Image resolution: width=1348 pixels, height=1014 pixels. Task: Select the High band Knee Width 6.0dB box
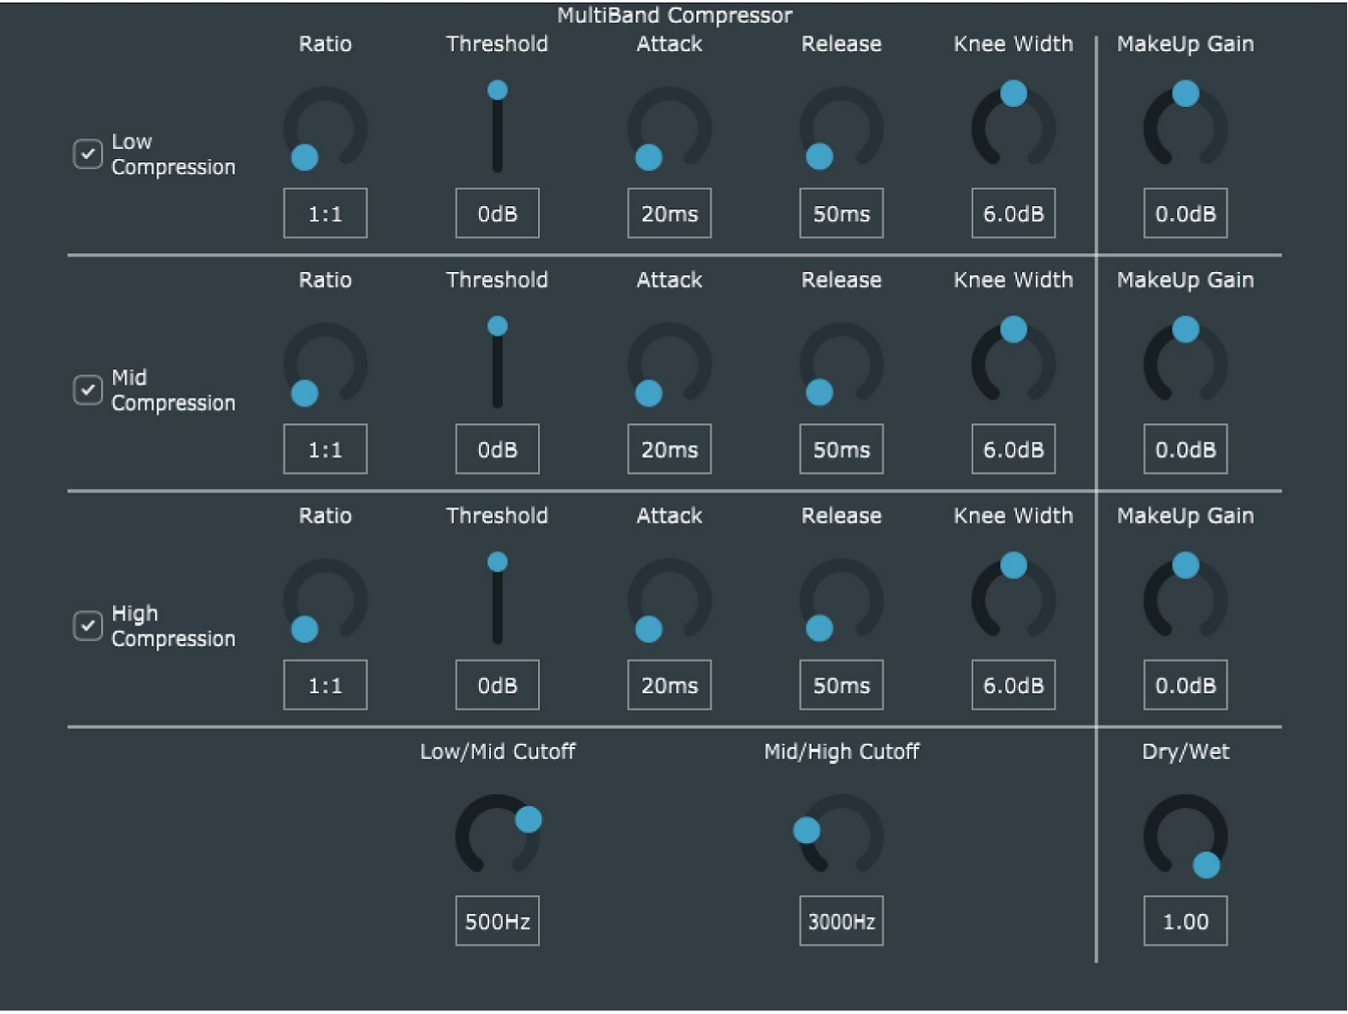click(1013, 685)
